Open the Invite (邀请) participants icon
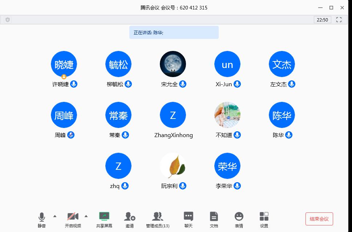This screenshot has height=232, width=352. click(130, 217)
